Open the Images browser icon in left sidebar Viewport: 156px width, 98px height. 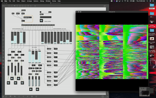pos(3,50)
